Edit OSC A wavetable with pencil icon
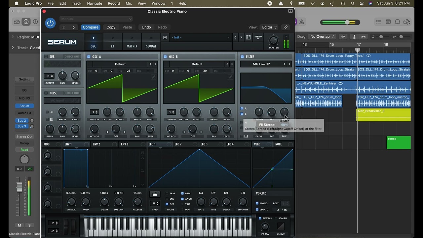 pyautogui.click(x=153, y=77)
